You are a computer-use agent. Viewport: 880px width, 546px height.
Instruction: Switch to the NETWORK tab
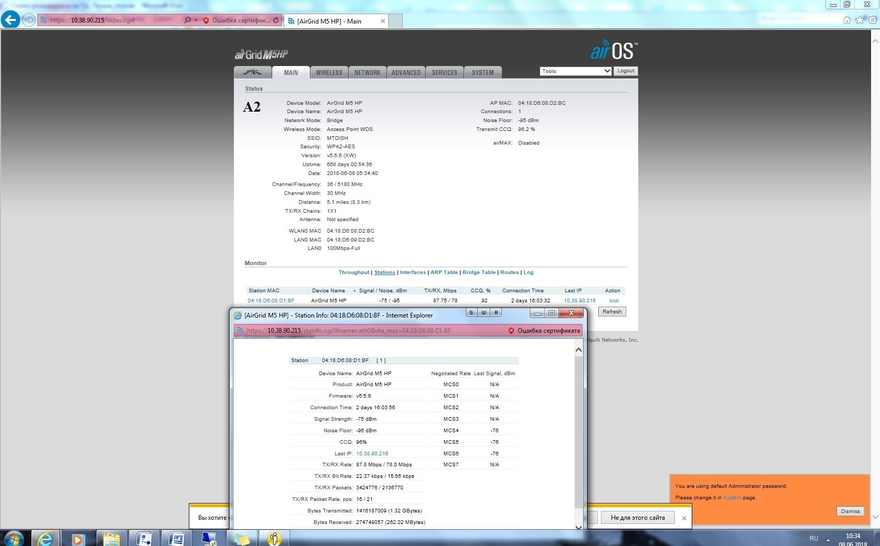(368, 72)
